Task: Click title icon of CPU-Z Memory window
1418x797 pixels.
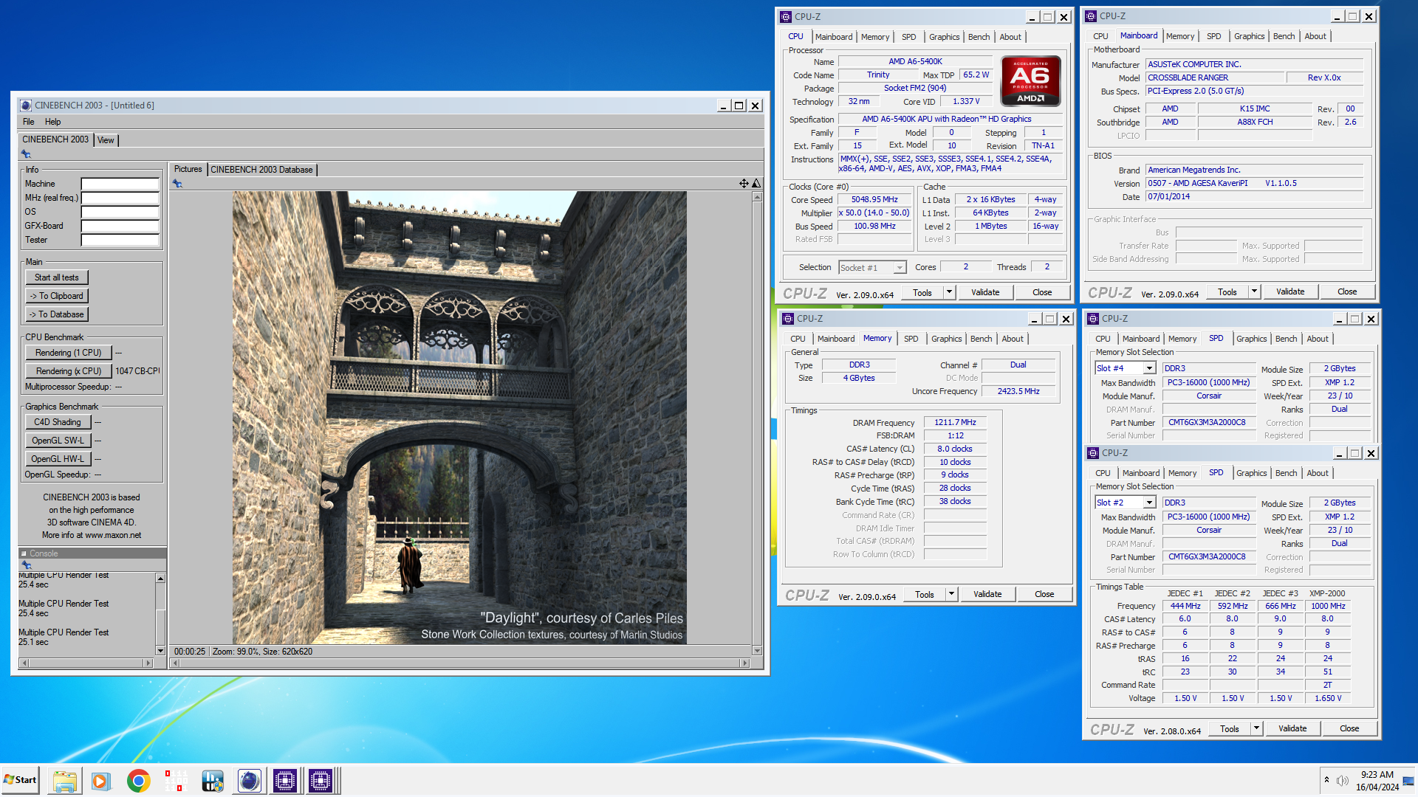Action: (x=787, y=319)
